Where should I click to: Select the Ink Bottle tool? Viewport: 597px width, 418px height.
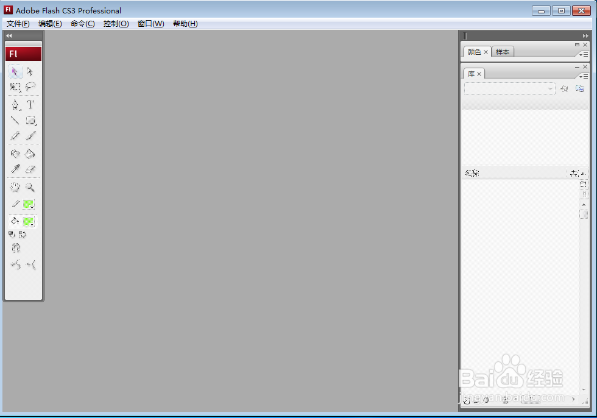pos(15,154)
